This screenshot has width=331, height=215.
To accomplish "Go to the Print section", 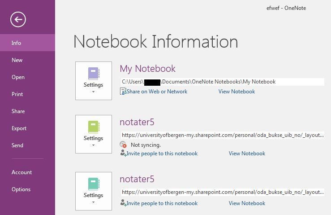I will coord(17,94).
